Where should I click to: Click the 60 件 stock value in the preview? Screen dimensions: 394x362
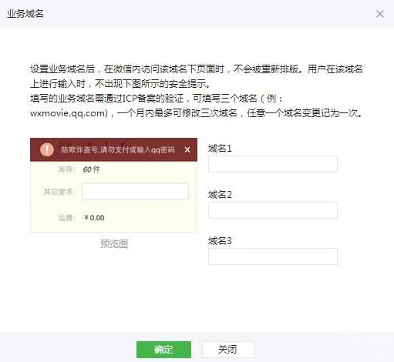tap(91, 169)
